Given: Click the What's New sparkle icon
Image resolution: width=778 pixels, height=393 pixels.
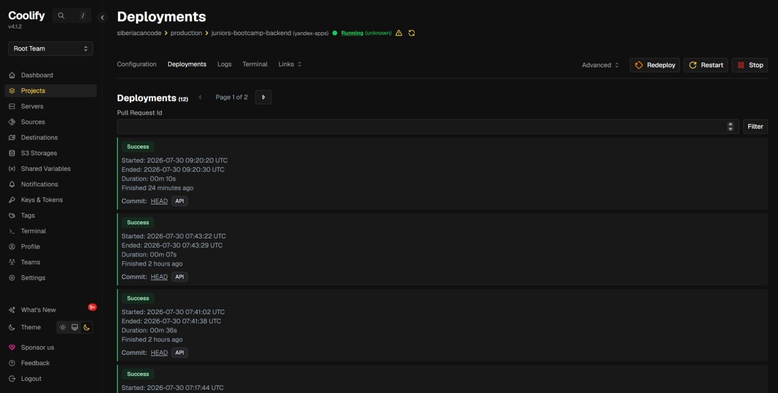Looking at the screenshot, I should click(x=12, y=310).
